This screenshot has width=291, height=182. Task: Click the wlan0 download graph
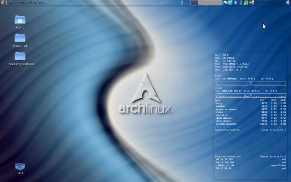click(233, 96)
